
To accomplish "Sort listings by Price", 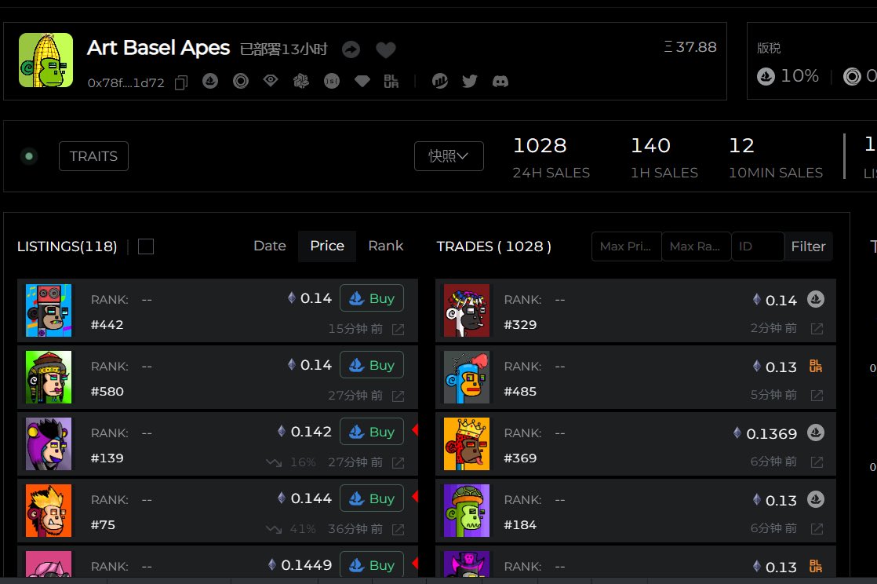I will point(327,246).
